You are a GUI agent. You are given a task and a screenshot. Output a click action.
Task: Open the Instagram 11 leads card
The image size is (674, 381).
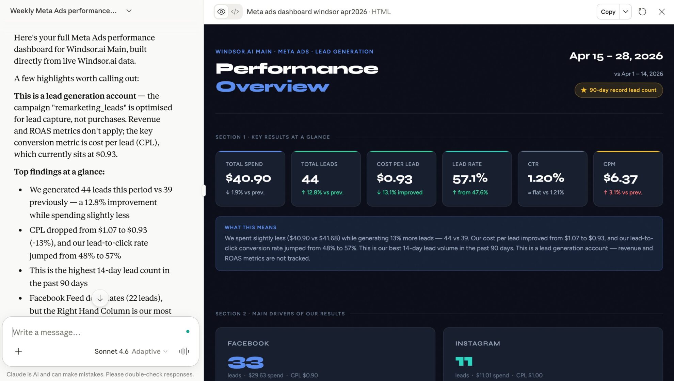(x=553, y=354)
